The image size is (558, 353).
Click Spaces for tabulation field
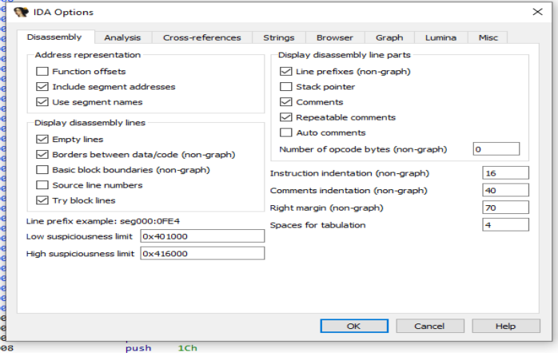pyautogui.click(x=505, y=224)
